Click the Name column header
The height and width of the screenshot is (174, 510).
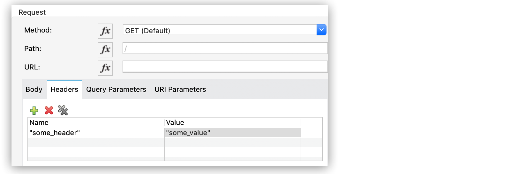[x=96, y=123]
